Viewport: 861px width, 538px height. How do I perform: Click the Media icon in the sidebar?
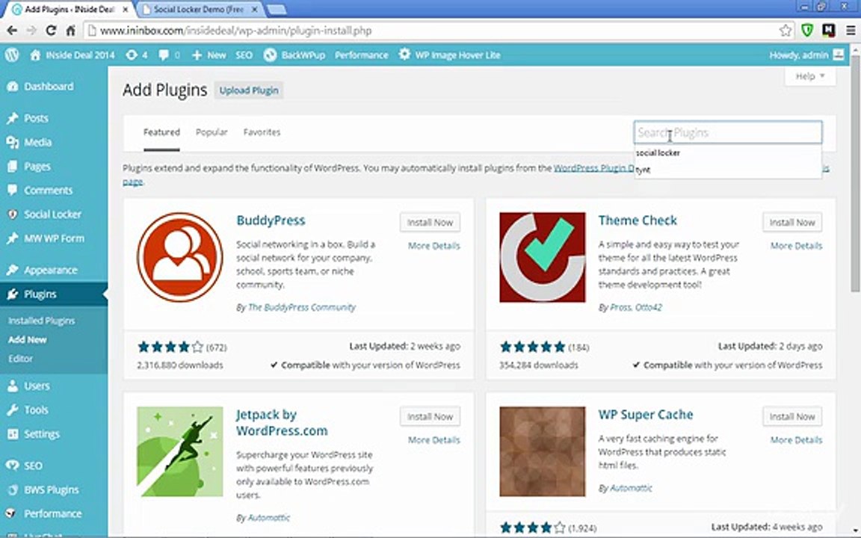tap(12, 142)
